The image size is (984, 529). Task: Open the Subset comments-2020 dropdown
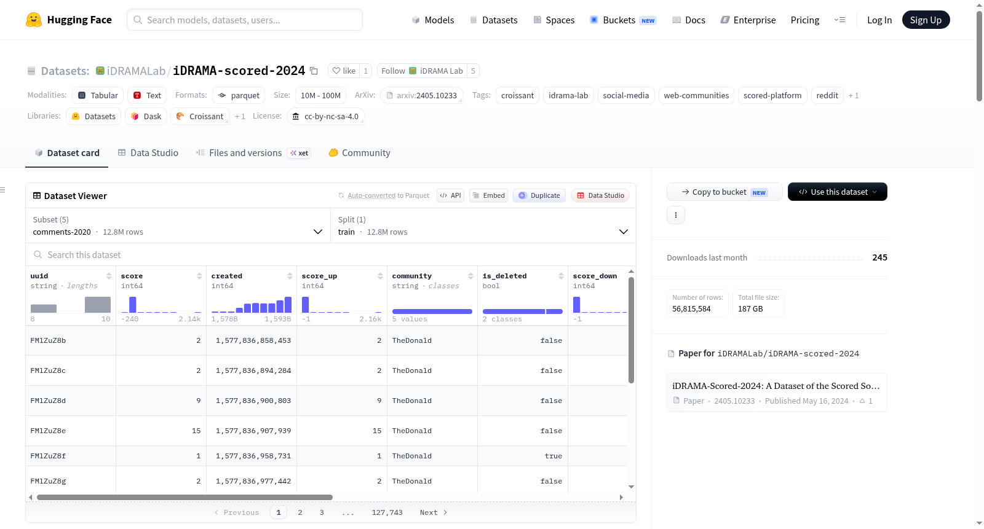(178, 225)
